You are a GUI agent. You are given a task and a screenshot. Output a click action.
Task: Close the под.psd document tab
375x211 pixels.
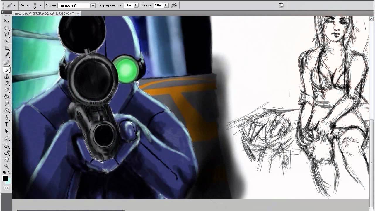pyautogui.click(x=78, y=13)
